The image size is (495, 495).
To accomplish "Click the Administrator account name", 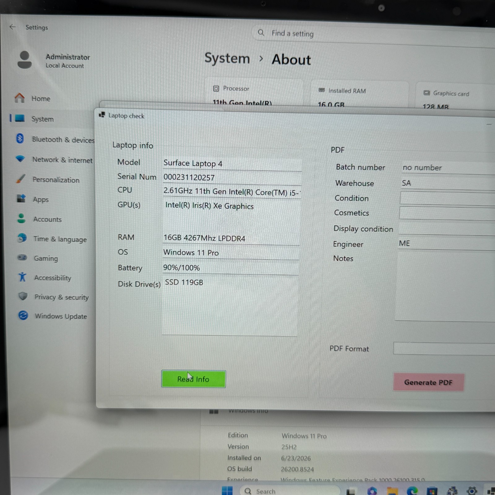I will point(68,57).
